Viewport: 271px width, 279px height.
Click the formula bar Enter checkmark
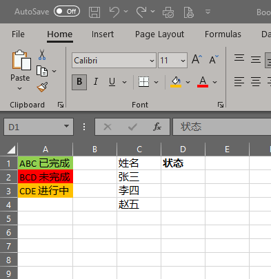click(x=132, y=127)
